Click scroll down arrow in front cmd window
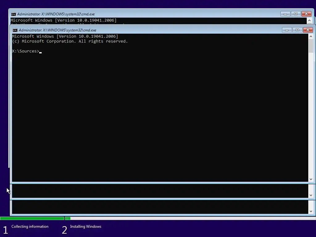The image size is (316, 237). (311, 179)
